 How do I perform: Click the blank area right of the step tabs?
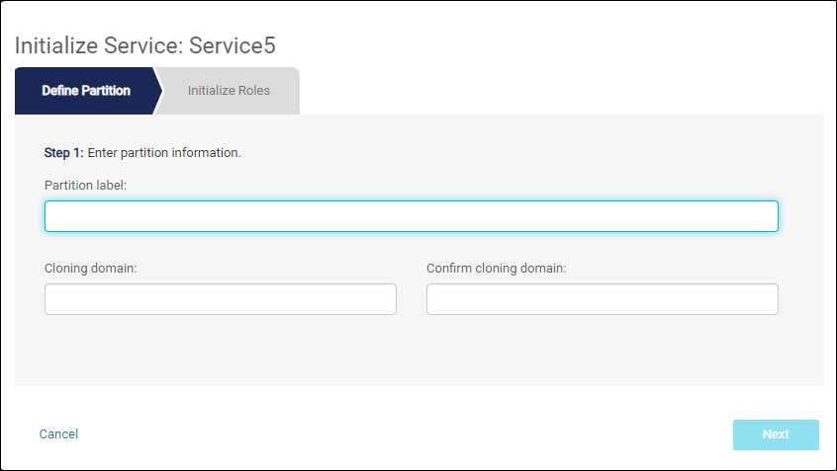pos(561,91)
